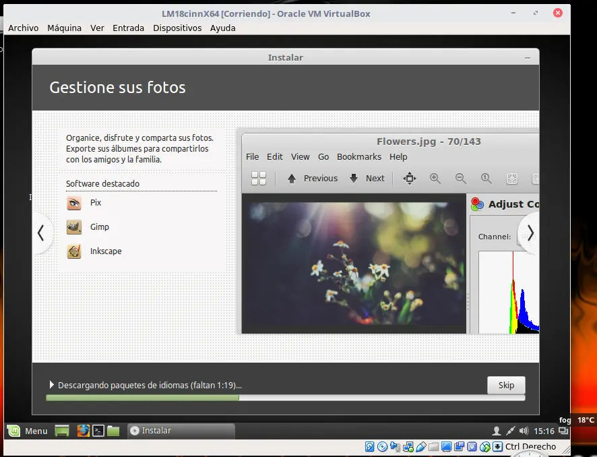Click the VirtualBox mouse integration status icon

click(x=485, y=447)
